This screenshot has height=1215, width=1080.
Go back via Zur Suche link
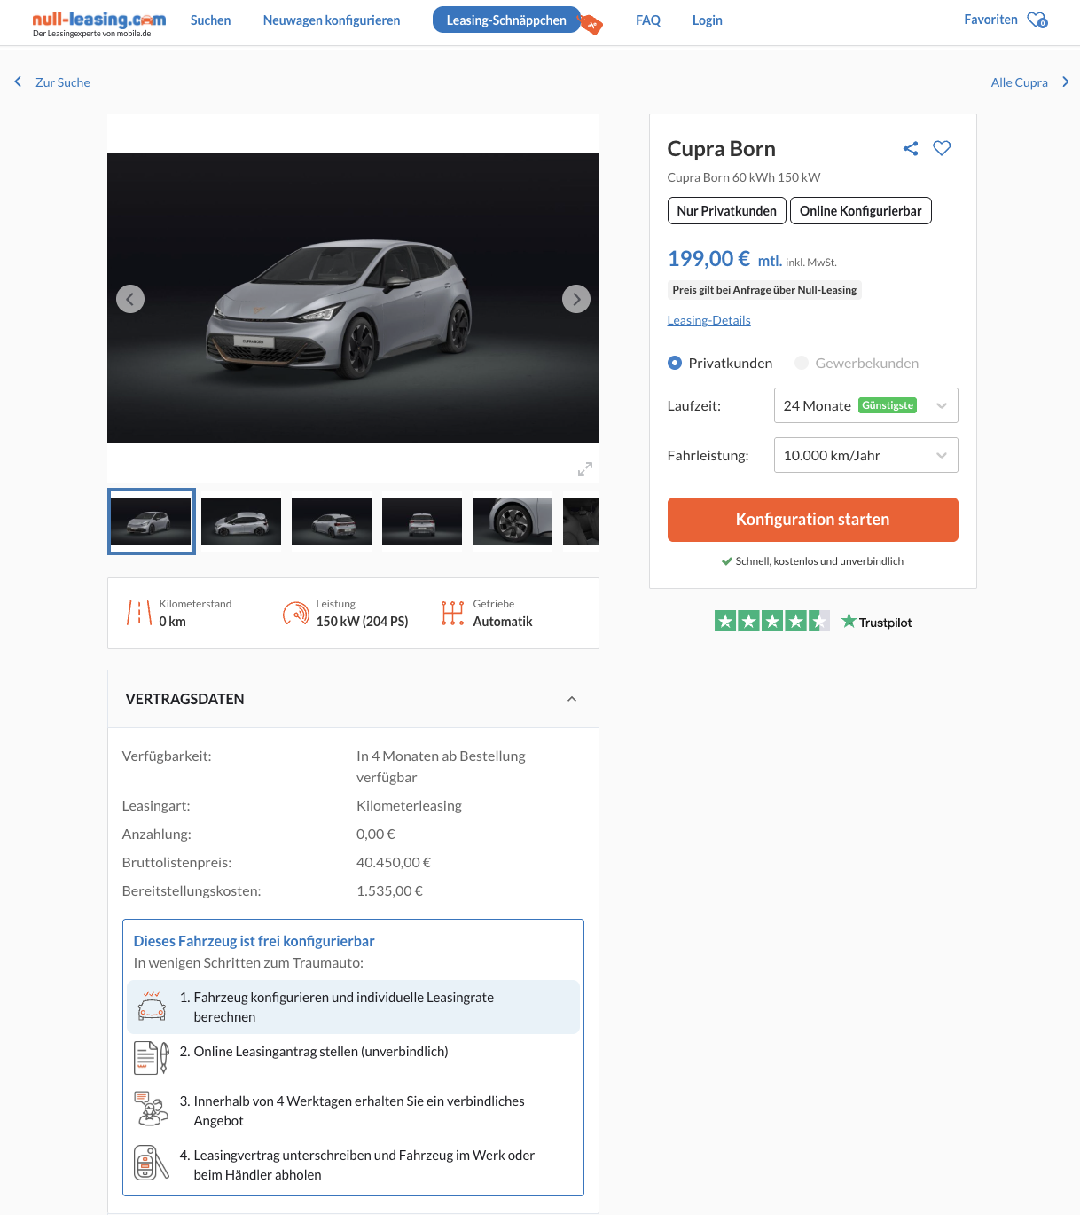pos(62,82)
